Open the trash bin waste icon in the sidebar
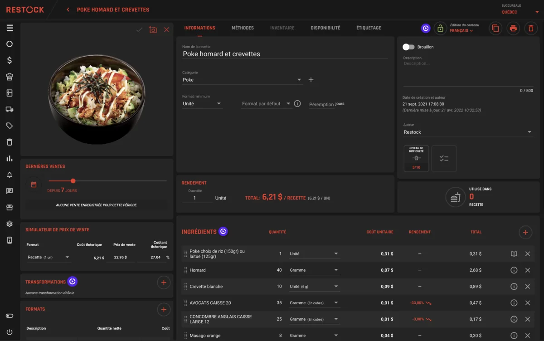This screenshot has height=341, width=544. (x=10, y=142)
